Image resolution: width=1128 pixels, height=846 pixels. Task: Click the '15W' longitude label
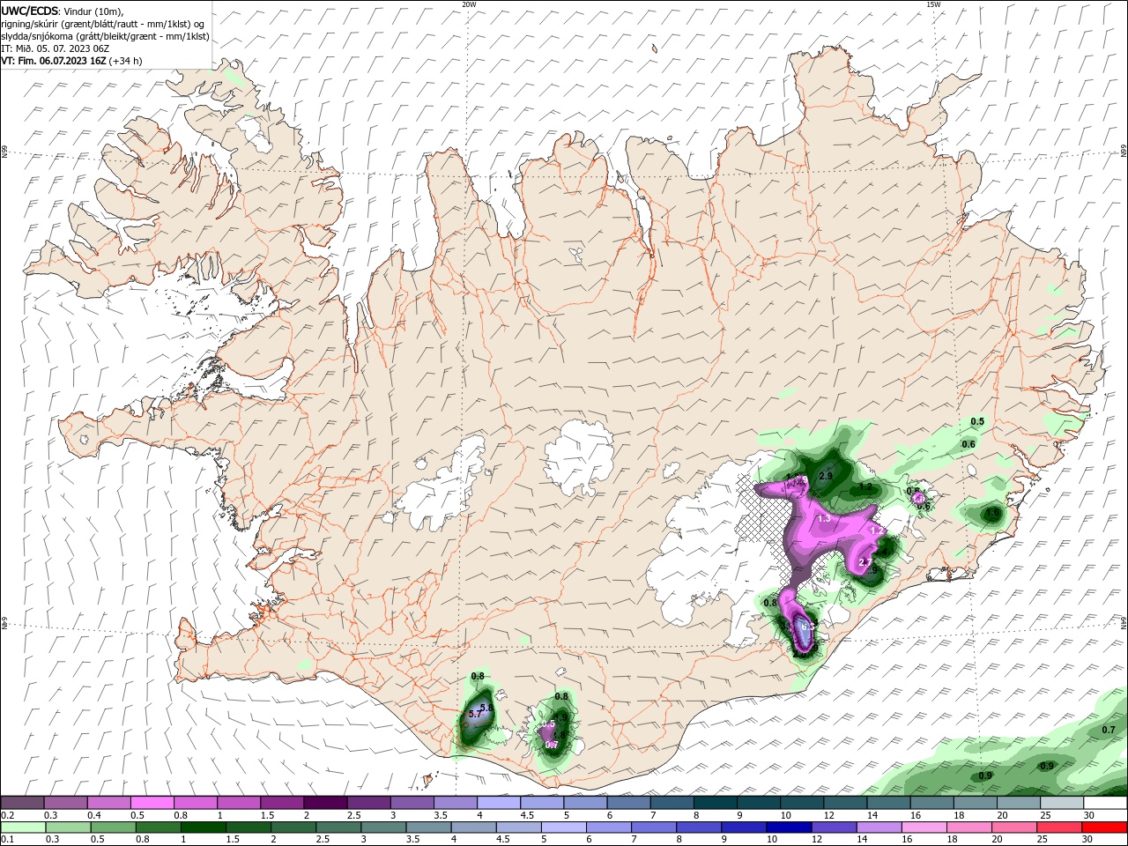[932, 4]
